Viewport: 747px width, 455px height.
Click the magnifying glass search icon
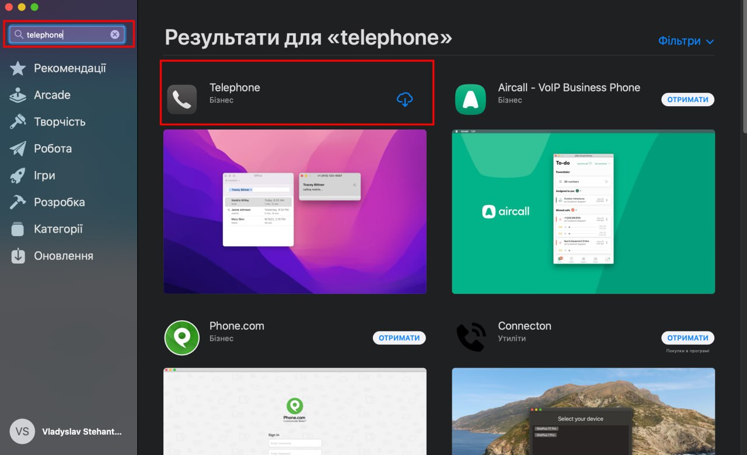click(19, 35)
